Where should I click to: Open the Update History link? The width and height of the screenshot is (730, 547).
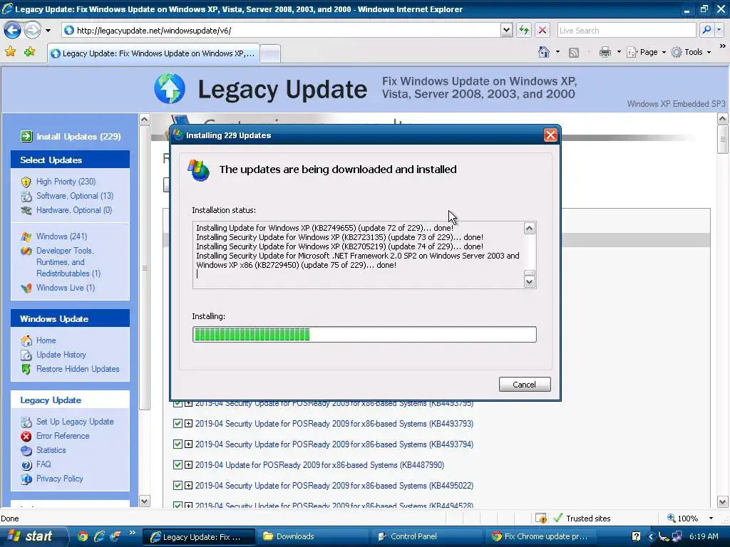(61, 355)
